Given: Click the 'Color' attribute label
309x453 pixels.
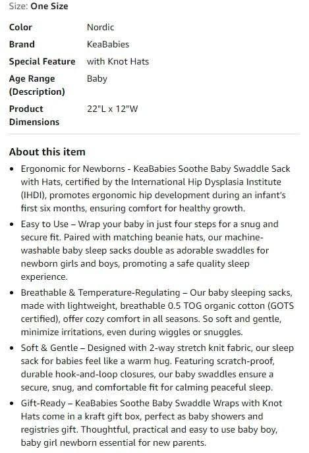Looking at the screenshot, I should (20, 27).
